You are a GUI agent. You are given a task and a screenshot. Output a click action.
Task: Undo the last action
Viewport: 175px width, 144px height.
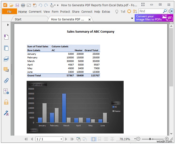[40, 5]
